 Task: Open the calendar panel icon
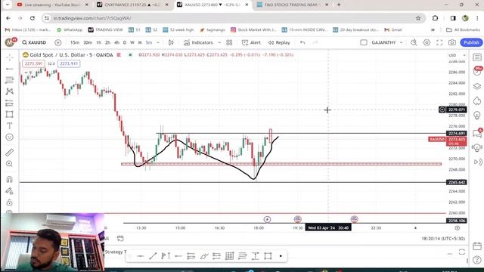coord(477,246)
